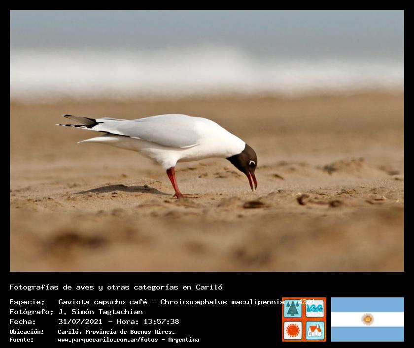Viewport: 414px width, 348px height.
Task: Click the ocean waves icon in the logo
Action: (x=315, y=309)
